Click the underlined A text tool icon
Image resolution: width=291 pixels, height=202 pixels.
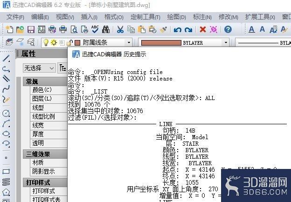pos(251,29)
